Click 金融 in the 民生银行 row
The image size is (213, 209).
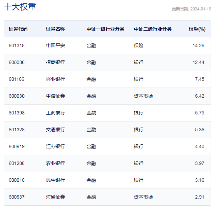point(91,180)
